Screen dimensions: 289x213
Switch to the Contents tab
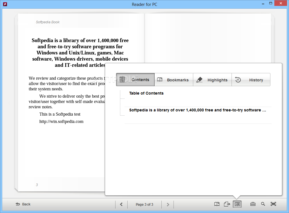[135, 80]
